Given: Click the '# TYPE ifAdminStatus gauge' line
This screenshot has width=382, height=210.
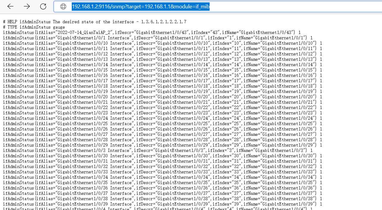Looking at the screenshot, I should pos(34,27).
